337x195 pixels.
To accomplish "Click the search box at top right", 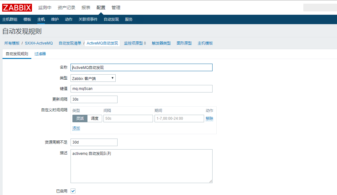I will (x=320, y=8).
